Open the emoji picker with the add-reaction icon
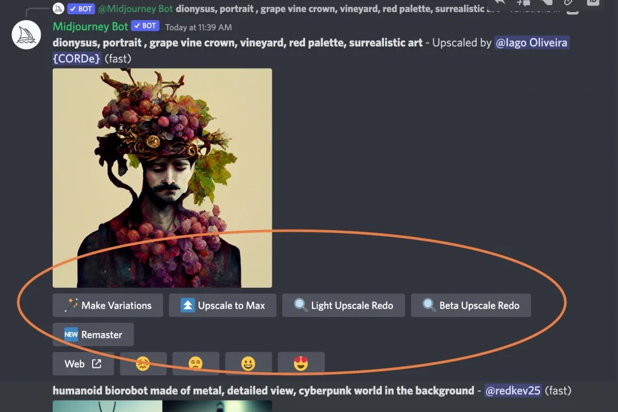 tap(522, 3)
